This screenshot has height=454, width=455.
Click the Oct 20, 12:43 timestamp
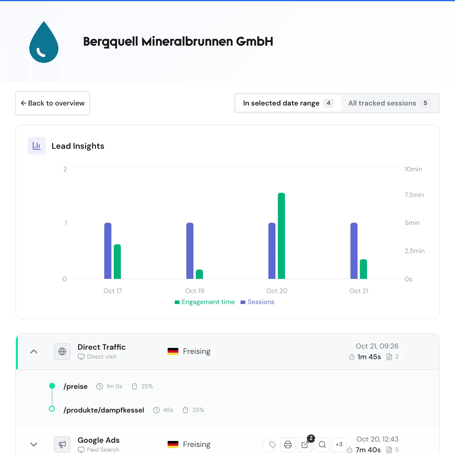click(x=377, y=439)
